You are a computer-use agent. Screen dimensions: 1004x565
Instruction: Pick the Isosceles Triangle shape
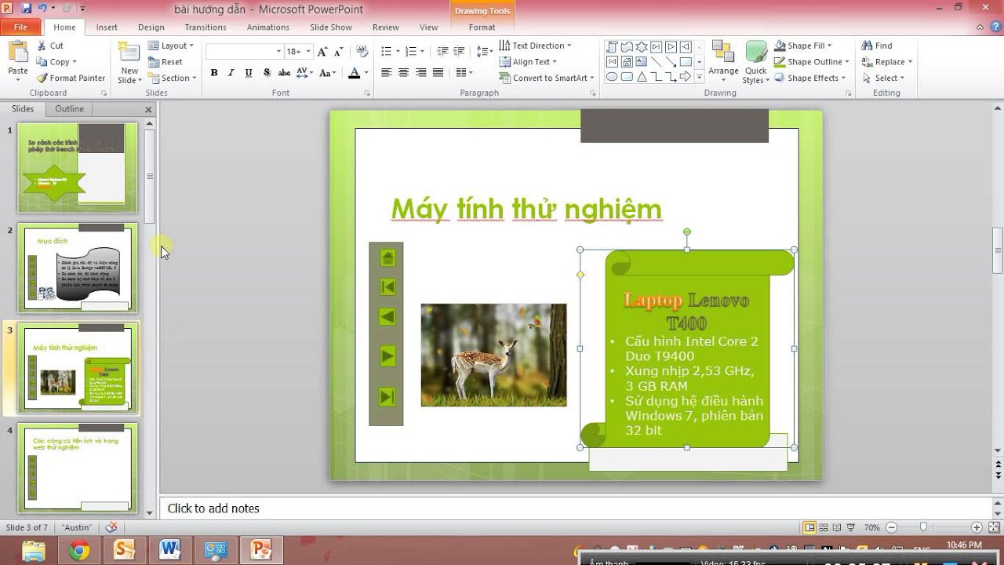tap(642, 77)
